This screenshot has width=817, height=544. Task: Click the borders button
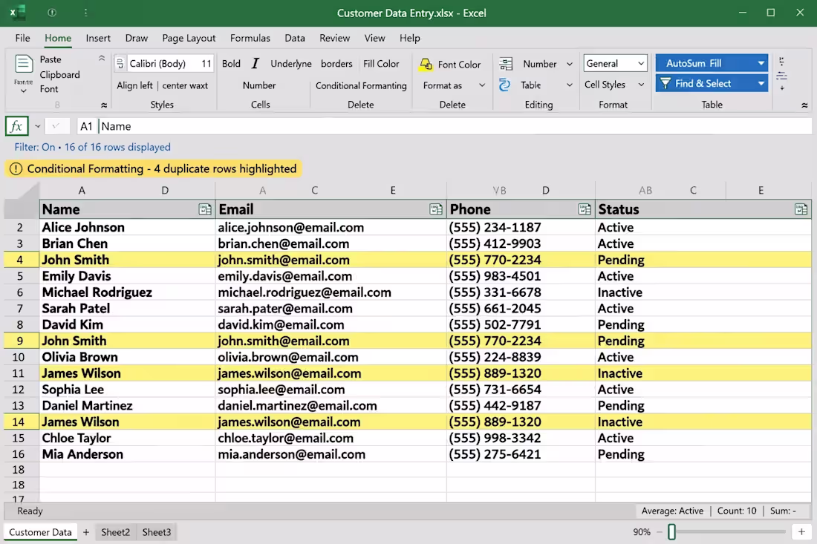click(x=336, y=64)
